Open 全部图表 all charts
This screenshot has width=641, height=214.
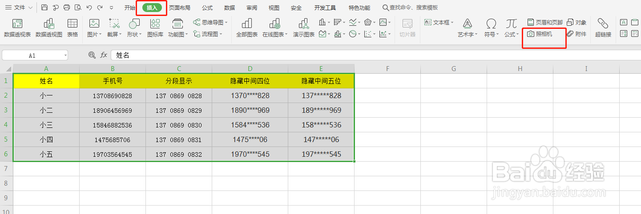[x=247, y=28]
